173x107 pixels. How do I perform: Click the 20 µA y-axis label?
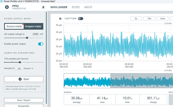coord(59,61)
